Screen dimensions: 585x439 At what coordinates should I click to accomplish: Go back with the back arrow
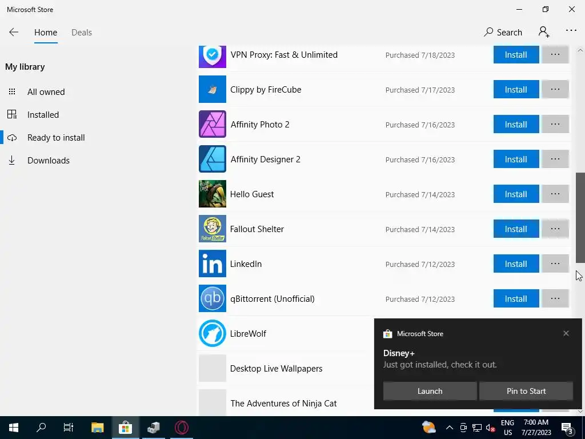click(14, 32)
